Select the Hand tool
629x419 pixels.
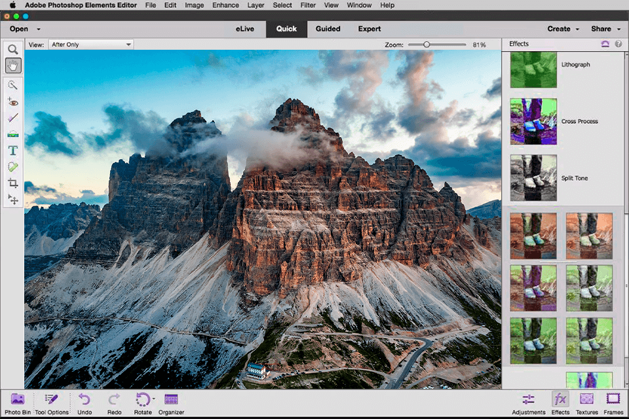(x=13, y=65)
